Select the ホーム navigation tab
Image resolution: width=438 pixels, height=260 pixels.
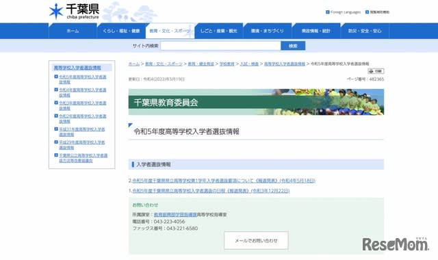tap(73, 31)
